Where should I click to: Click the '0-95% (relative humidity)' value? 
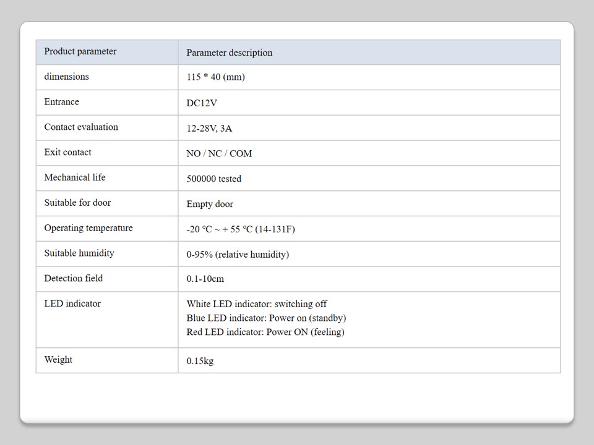pyautogui.click(x=238, y=255)
